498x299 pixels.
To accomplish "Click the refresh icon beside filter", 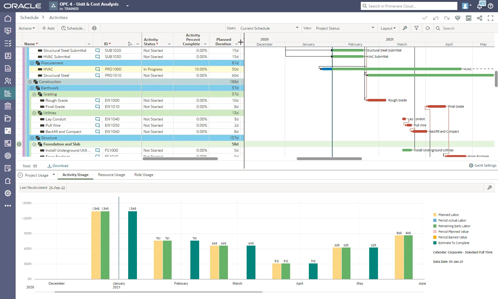I will pos(428,28).
